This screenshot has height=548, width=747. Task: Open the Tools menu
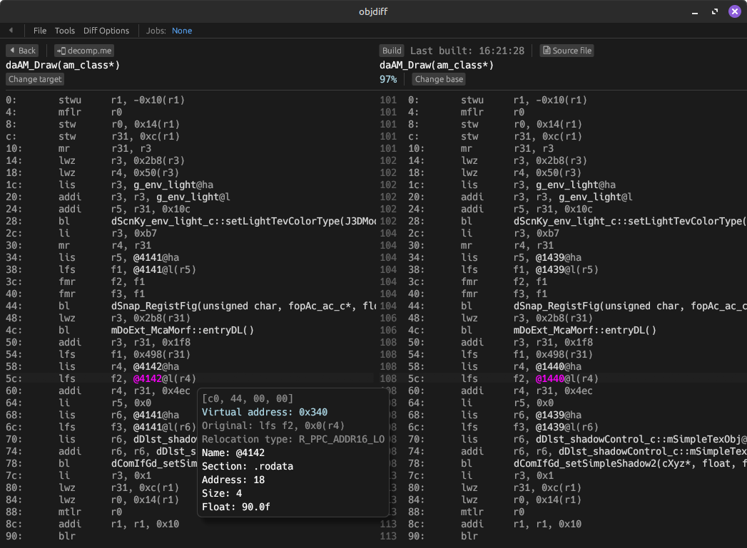(65, 31)
